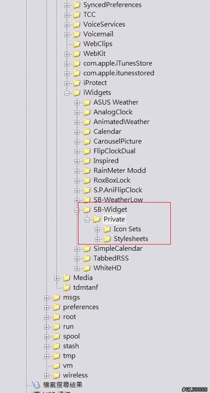The width and height of the screenshot is (210, 393).
Task: Open the SimpleCalendar folder entry
Action: click(118, 249)
